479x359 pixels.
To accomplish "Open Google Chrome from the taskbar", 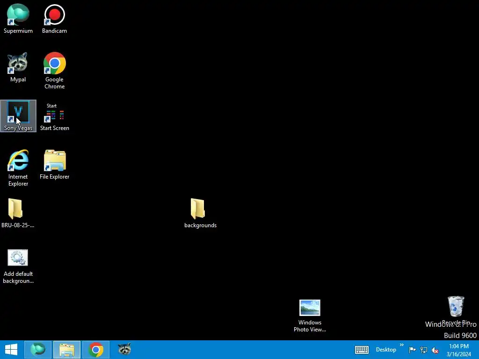I will [x=95, y=350].
